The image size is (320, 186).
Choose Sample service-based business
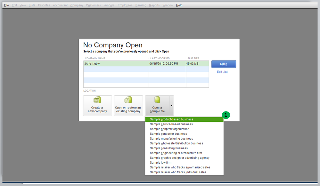pyautogui.click(x=184, y=124)
